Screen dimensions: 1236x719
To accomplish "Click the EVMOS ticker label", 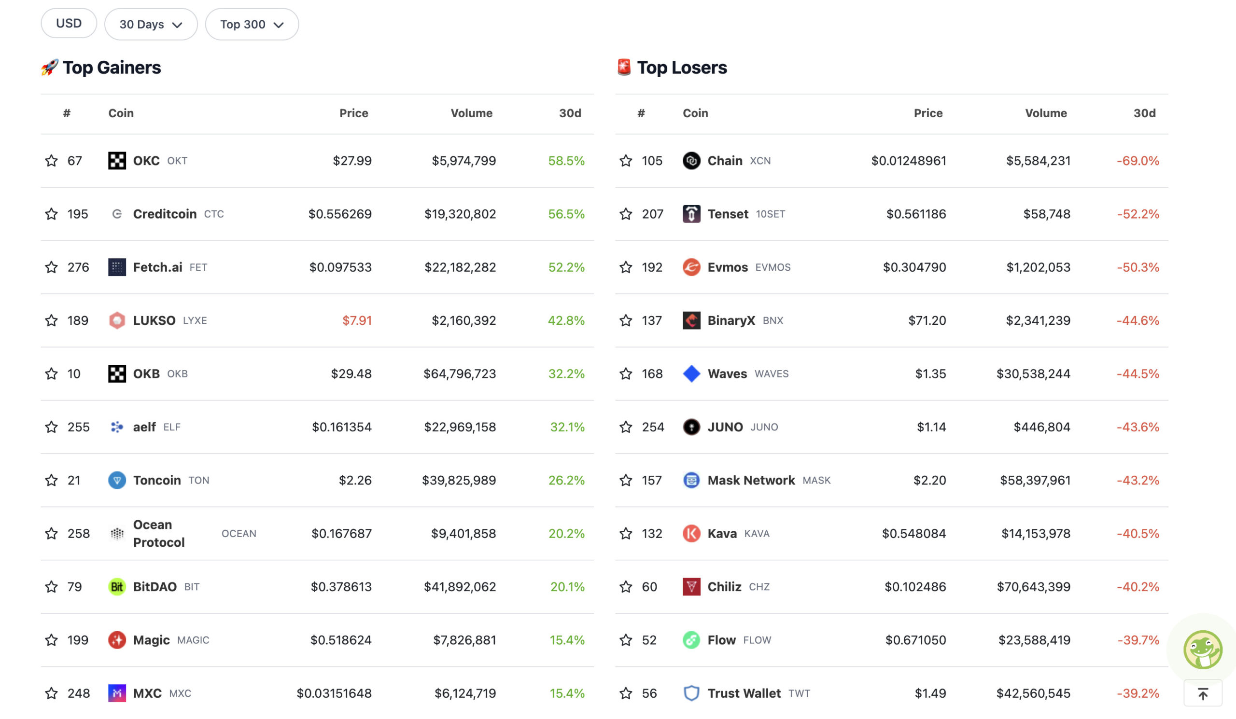I will [772, 267].
